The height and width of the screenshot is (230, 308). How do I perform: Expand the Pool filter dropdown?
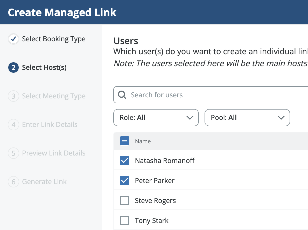click(x=247, y=118)
